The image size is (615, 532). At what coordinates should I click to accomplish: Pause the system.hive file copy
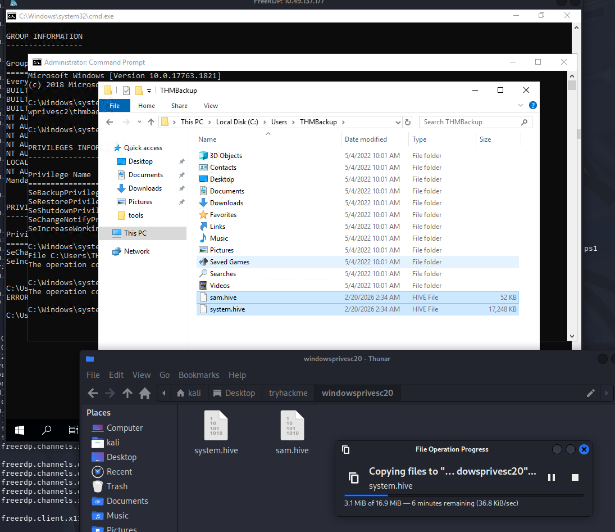click(x=552, y=477)
